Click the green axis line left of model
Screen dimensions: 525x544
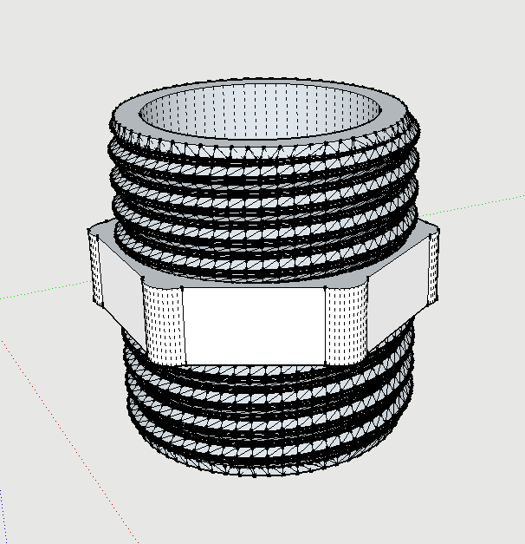pos(43,292)
